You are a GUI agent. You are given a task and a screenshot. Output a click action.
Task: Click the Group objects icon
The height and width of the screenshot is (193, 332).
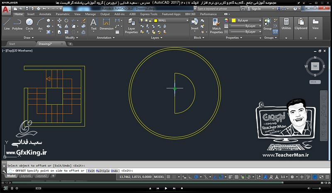point(267,24)
